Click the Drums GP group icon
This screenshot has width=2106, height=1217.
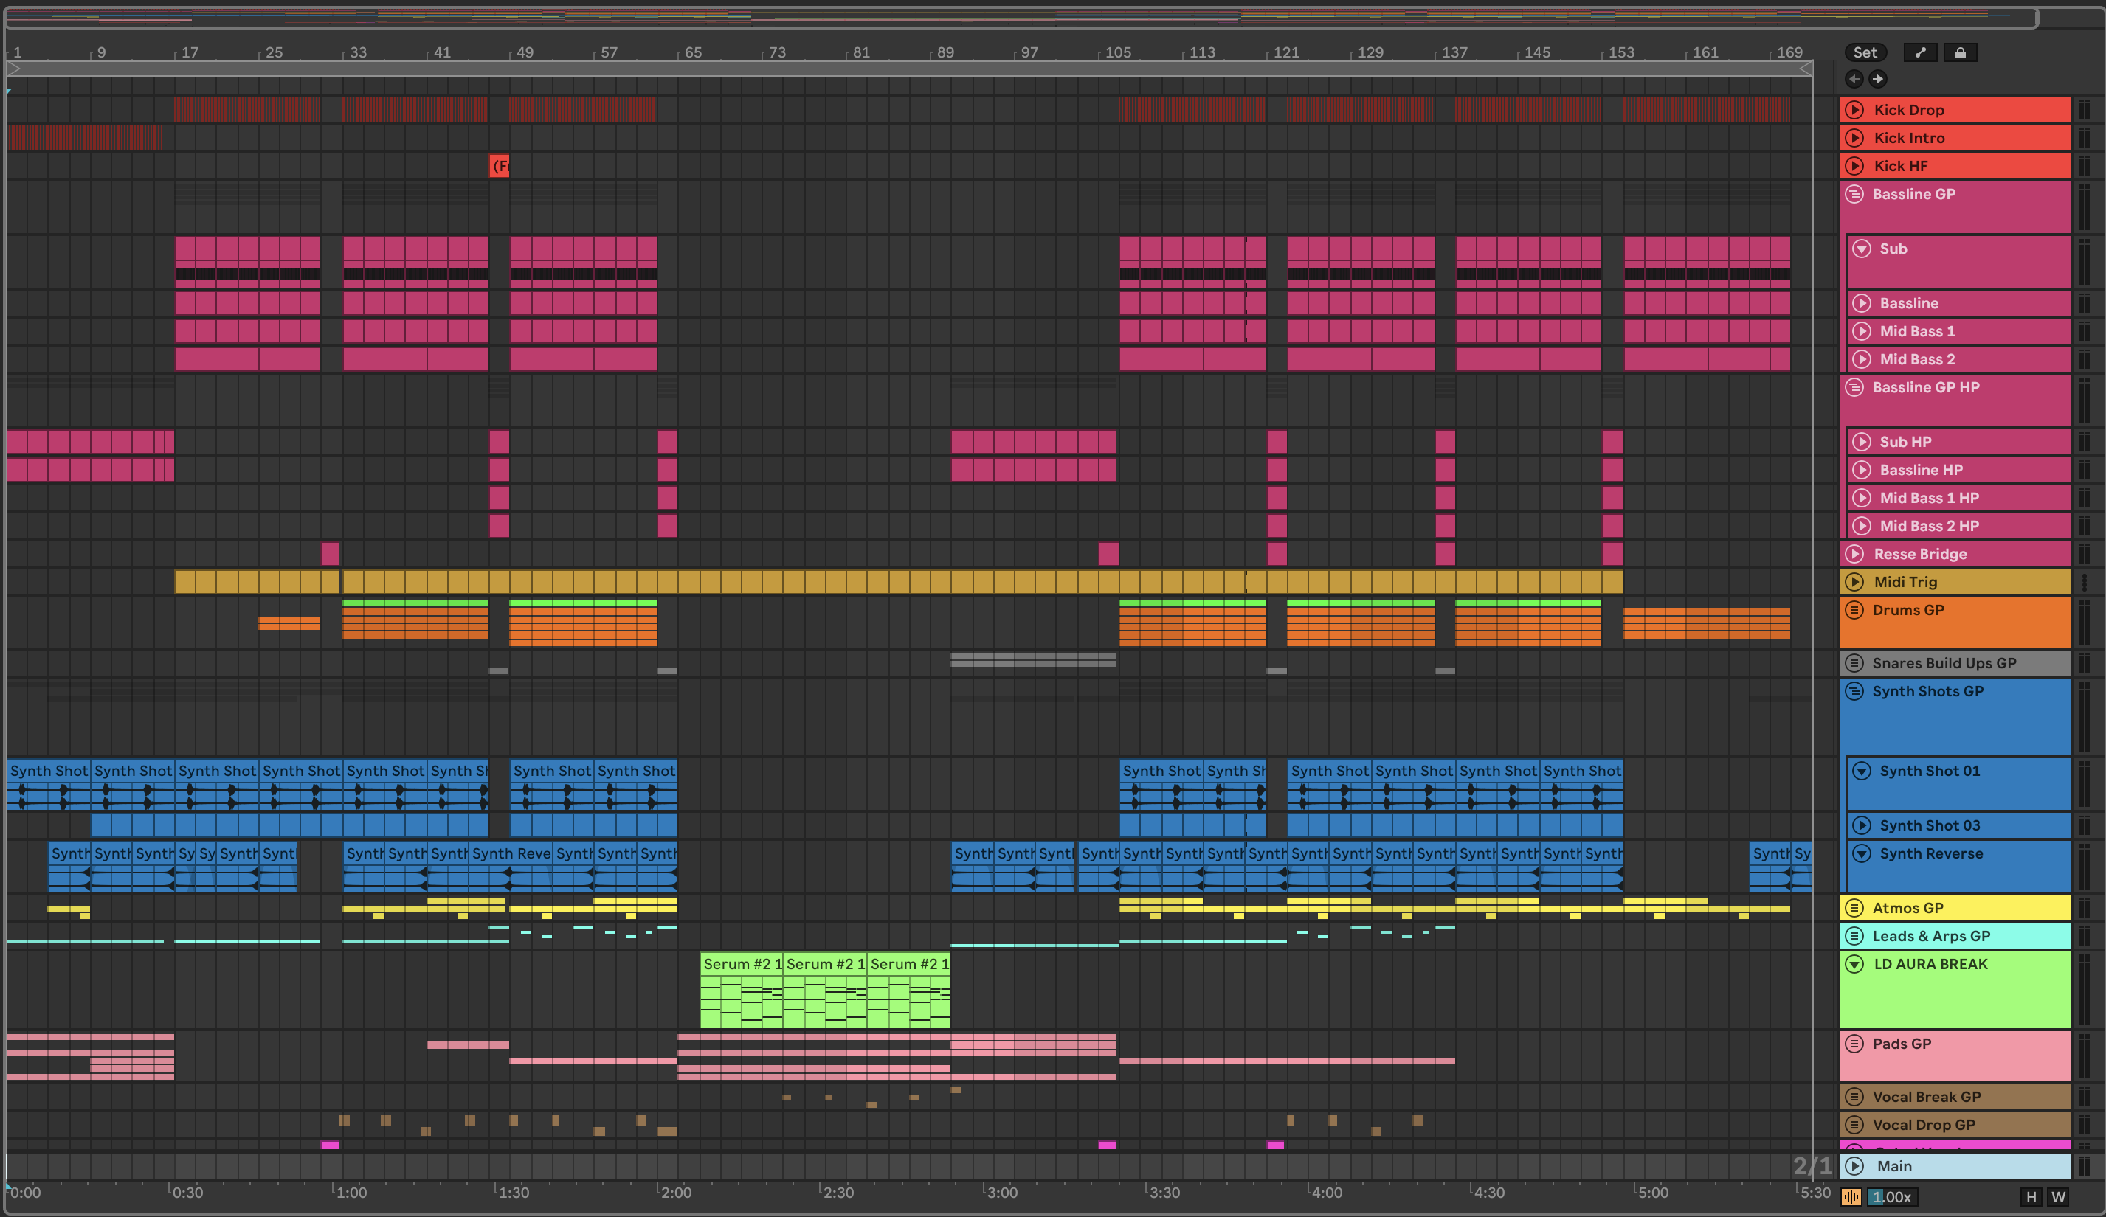point(1854,610)
